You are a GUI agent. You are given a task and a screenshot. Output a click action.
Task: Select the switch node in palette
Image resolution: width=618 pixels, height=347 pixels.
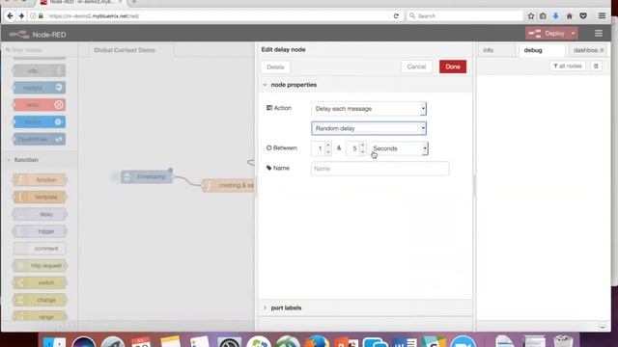[x=40, y=282]
